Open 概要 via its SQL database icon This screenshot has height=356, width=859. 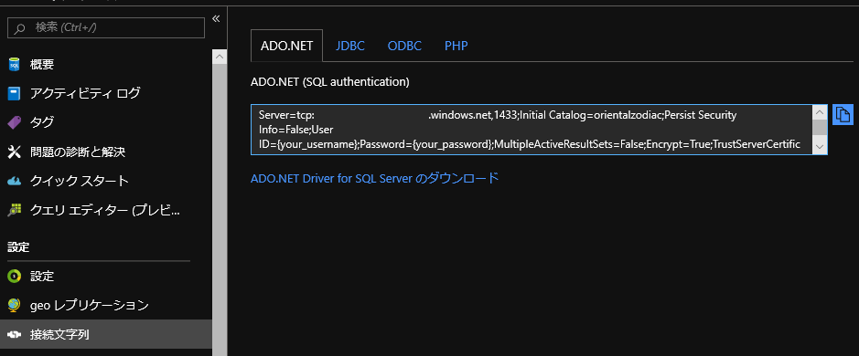[x=15, y=65]
